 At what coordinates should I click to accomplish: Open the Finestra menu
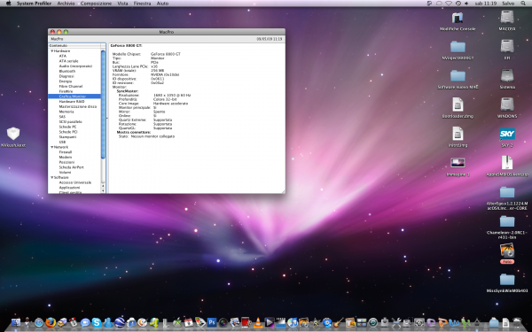(x=142, y=4)
